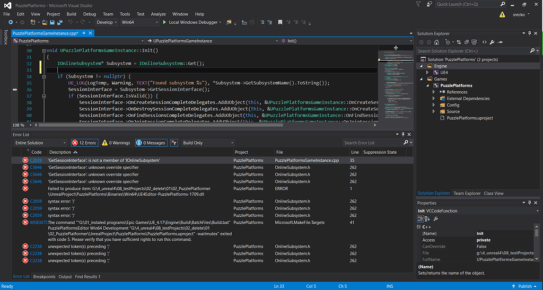Toggle the 12 Errors filter
543x290 pixels.
[84, 143]
